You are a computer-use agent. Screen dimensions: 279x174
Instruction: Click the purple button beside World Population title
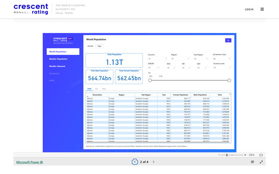[x=228, y=40]
